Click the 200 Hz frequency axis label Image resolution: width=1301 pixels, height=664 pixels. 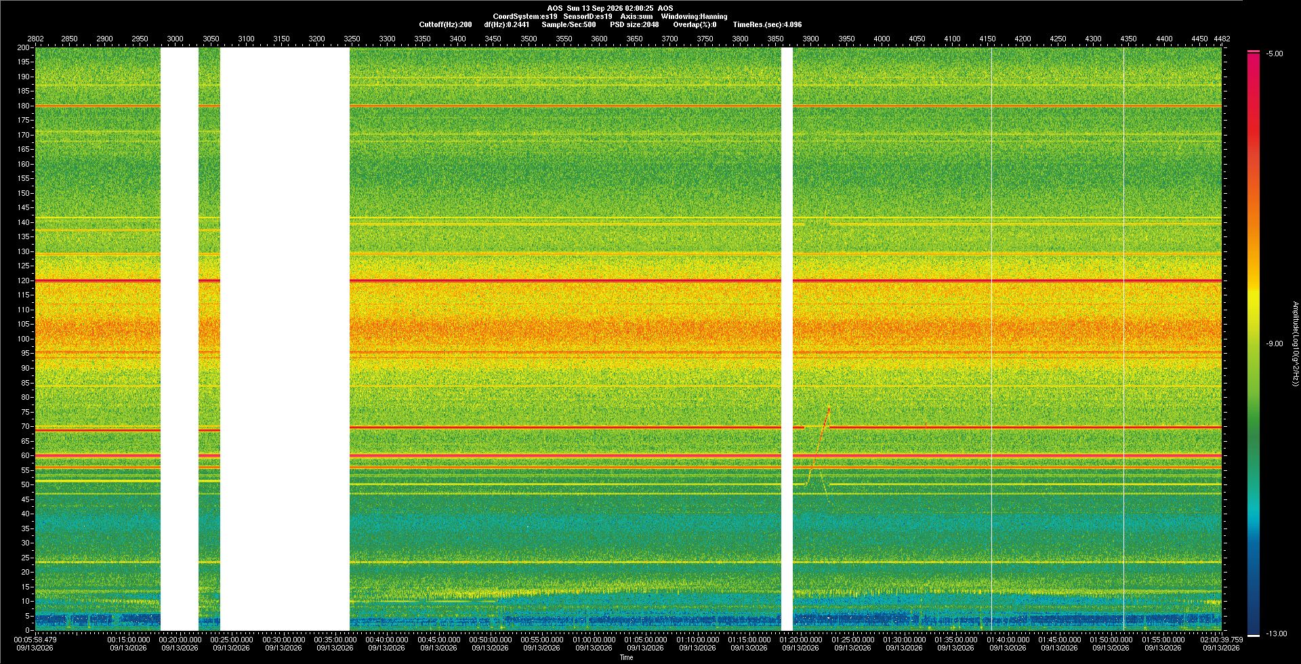pos(24,47)
